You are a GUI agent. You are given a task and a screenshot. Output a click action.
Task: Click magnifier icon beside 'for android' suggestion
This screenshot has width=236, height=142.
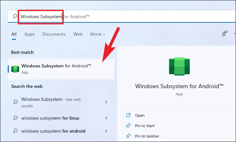(x=15, y=131)
